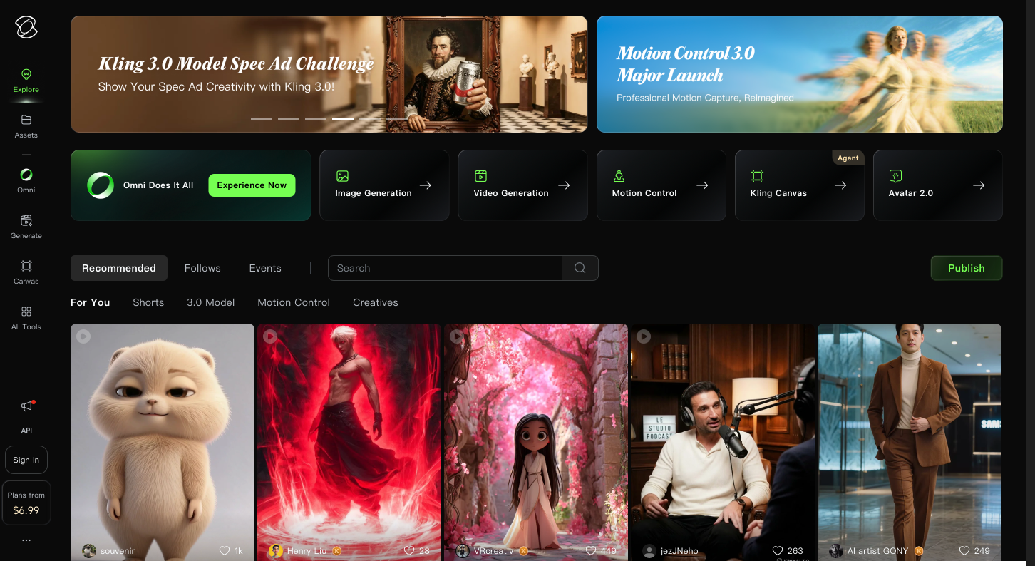This screenshot has width=1035, height=566.
Task: Click the play icon on the VRcreativ video
Action: (x=457, y=336)
